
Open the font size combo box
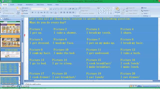[46, 9]
